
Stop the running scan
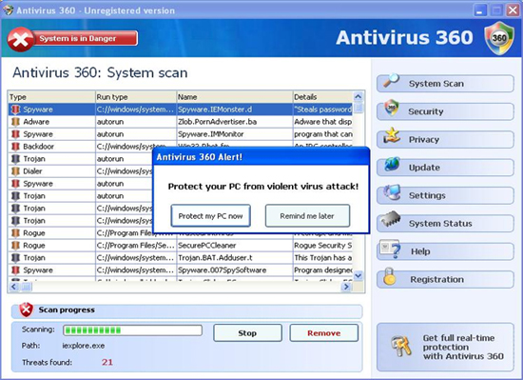tap(247, 333)
